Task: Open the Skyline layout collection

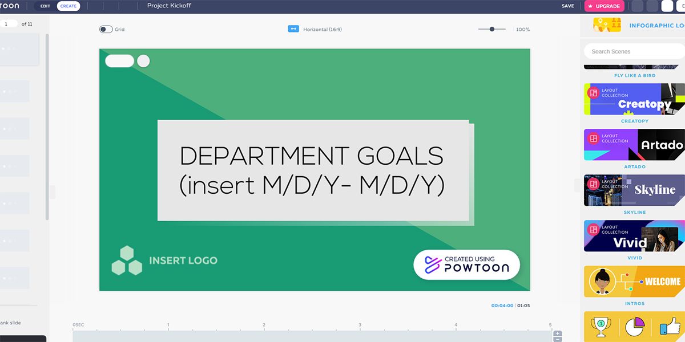Action: point(634,190)
